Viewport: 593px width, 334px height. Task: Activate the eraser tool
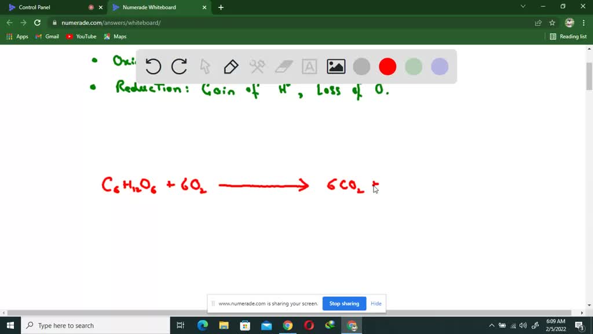(x=283, y=67)
